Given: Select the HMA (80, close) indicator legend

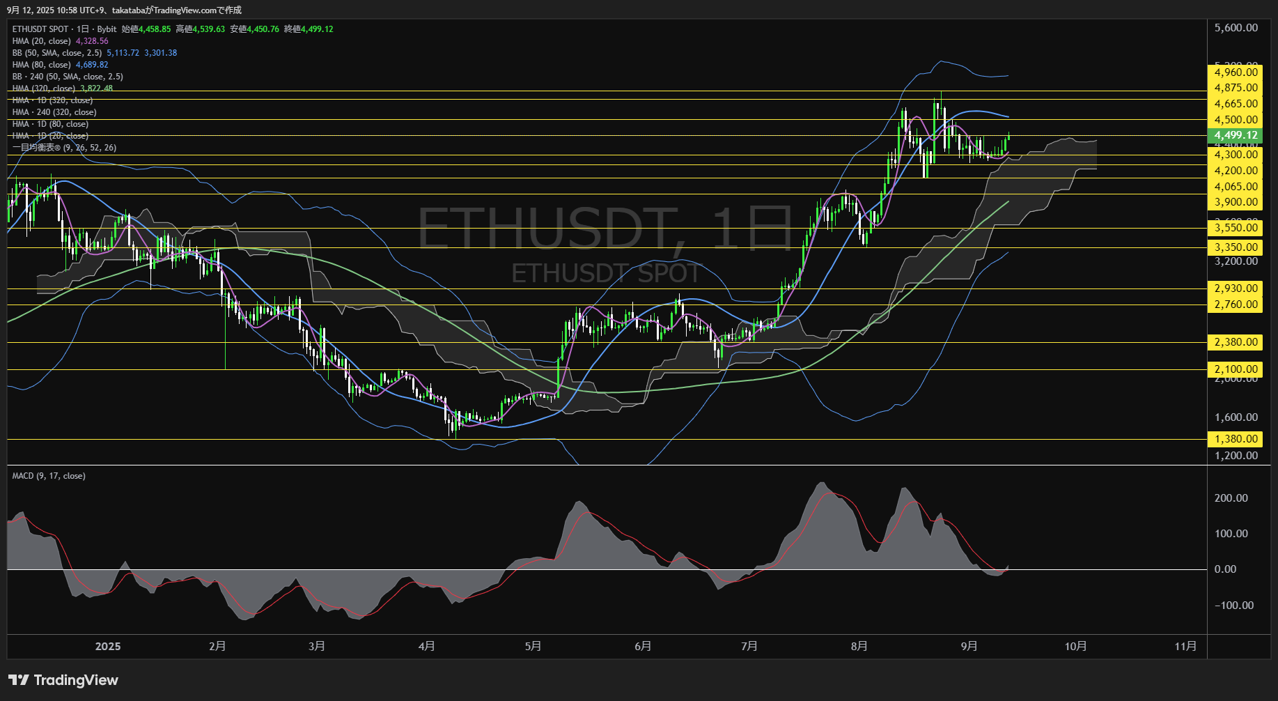Looking at the screenshot, I should pos(42,65).
